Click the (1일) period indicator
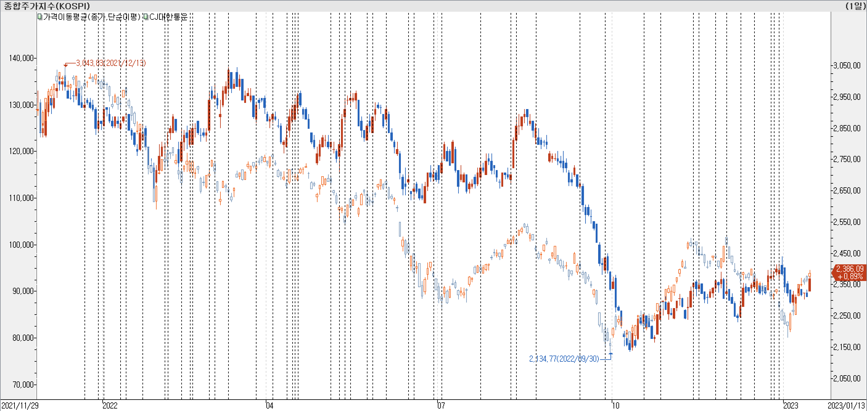 [x=855, y=6]
